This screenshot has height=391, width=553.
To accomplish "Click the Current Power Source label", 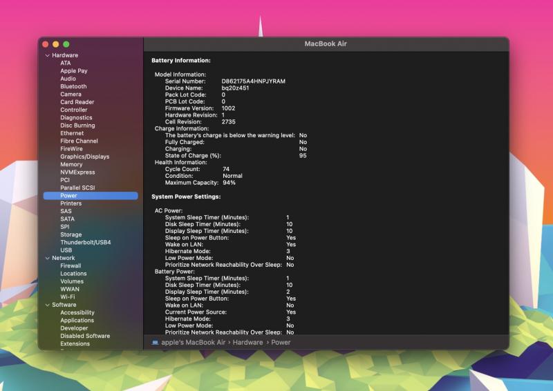I will coord(196,312).
